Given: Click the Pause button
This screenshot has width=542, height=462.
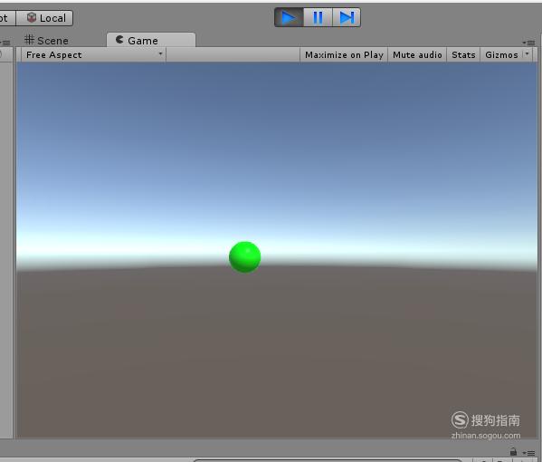Looking at the screenshot, I should click(x=318, y=17).
